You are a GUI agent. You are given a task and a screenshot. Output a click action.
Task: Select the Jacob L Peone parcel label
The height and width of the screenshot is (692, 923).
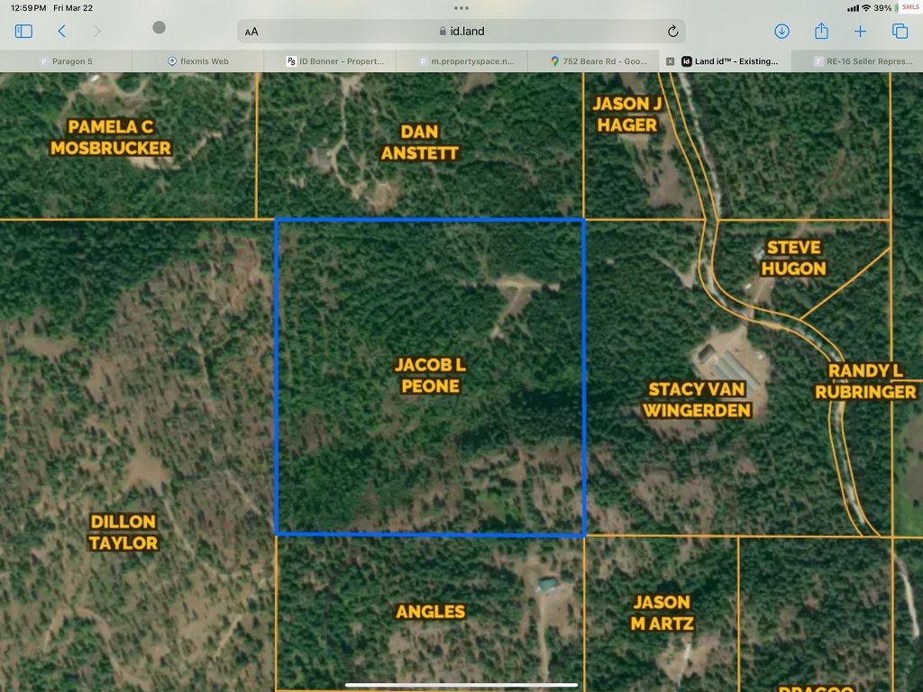pyautogui.click(x=430, y=375)
